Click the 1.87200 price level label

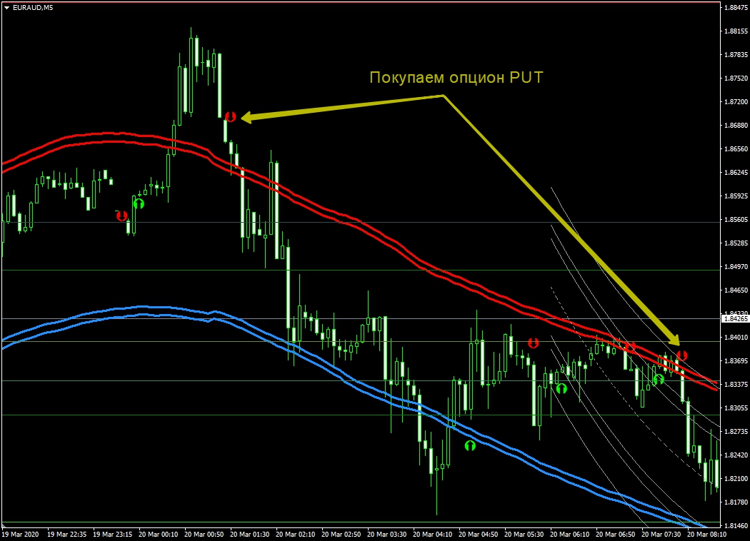(x=735, y=102)
